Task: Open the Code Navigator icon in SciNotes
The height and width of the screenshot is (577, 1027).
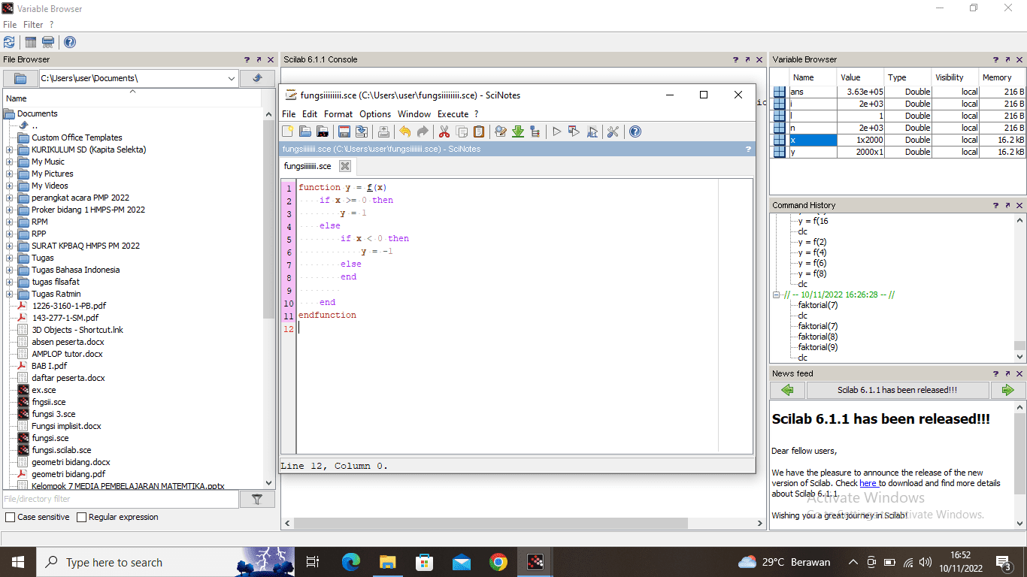Action: click(535, 131)
